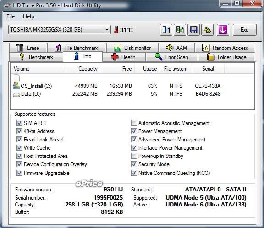The height and width of the screenshot is (228, 264).
Task: Click the Folder Usage folder icon
Action: (x=210, y=57)
